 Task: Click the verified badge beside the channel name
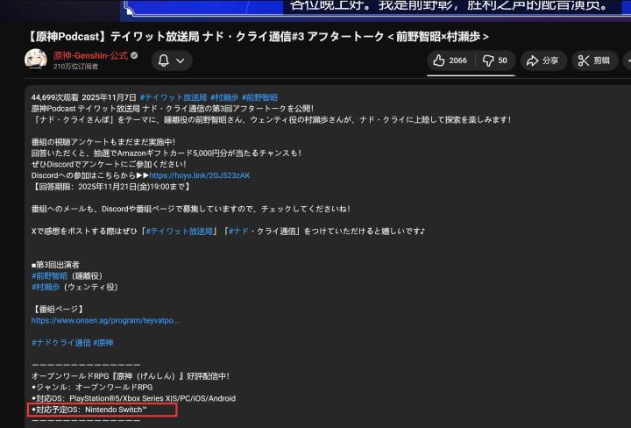pyautogui.click(x=134, y=55)
